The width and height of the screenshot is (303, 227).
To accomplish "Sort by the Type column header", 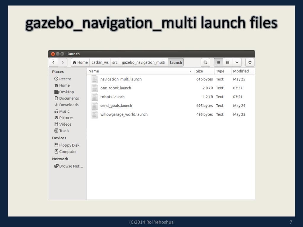I will click(x=223, y=71).
